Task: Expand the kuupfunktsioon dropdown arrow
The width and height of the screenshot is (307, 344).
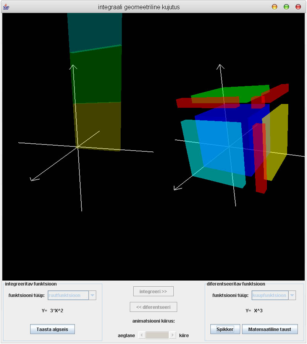Action: tap(292, 295)
